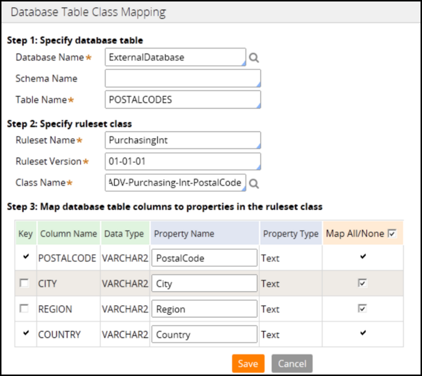Click the Database Name input field

[175, 57]
